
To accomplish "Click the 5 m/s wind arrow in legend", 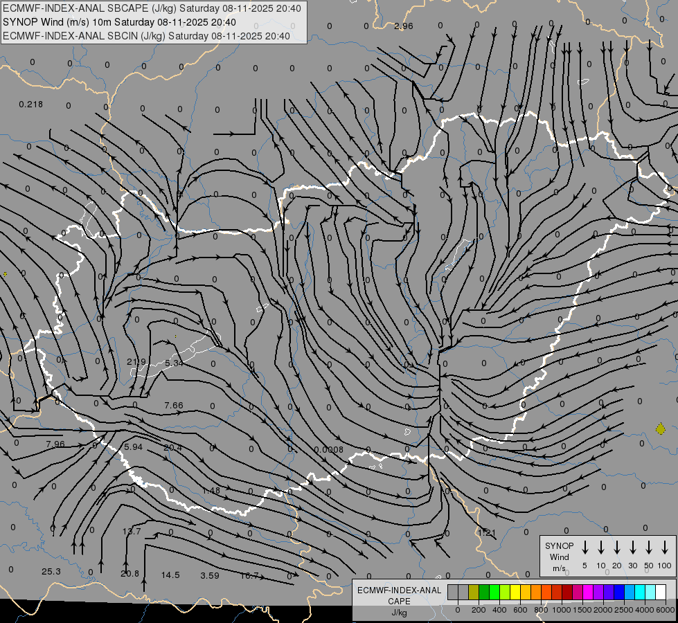I will (x=585, y=547).
